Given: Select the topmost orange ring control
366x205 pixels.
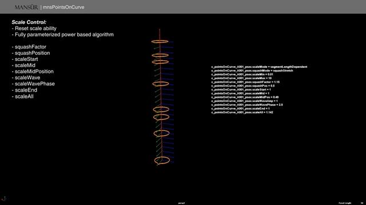Looking at the screenshot, I should [x=160, y=42].
